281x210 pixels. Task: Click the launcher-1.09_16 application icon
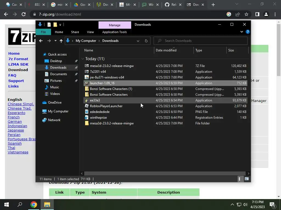point(87,83)
